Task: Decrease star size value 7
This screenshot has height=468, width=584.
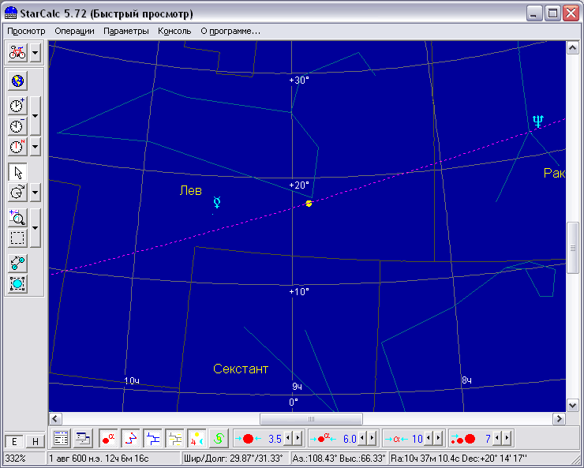Action: coord(497,439)
